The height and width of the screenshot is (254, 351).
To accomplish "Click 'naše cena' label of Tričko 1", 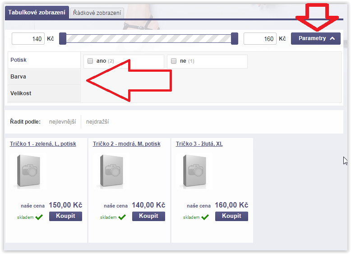I will click(x=32, y=206).
